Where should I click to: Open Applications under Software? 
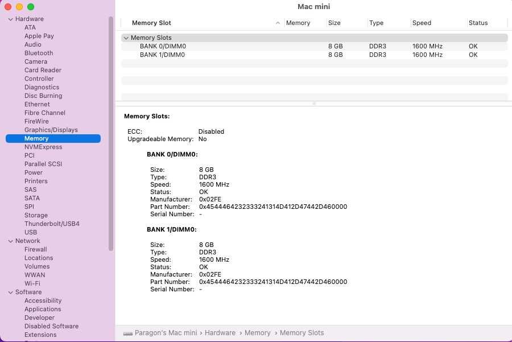(43, 309)
